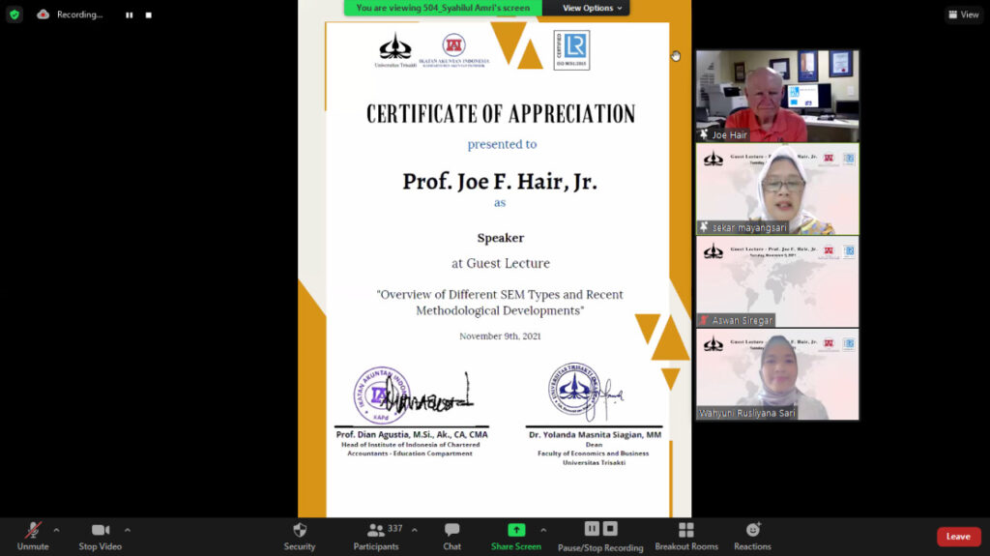Select sekar mayangsari's video thumbnail

pos(777,189)
